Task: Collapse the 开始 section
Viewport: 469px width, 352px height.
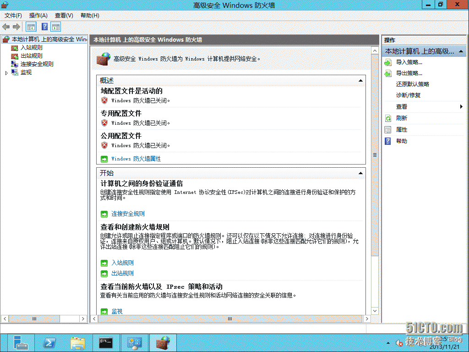Action: click(x=360, y=173)
